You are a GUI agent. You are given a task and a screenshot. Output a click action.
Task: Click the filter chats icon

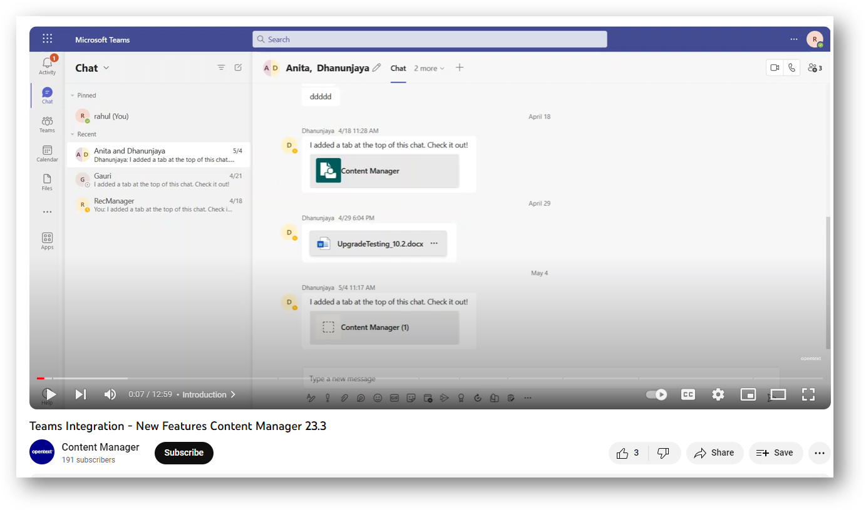pos(221,67)
